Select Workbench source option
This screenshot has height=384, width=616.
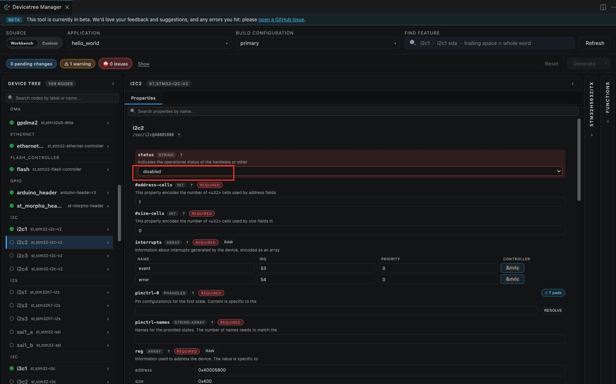click(22, 43)
